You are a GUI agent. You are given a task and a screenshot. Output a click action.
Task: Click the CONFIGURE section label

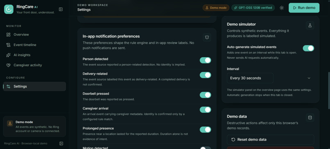pos(16,78)
